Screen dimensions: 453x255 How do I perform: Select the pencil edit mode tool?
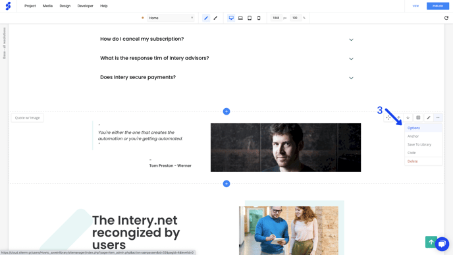pyautogui.click(x=206, y=18)
